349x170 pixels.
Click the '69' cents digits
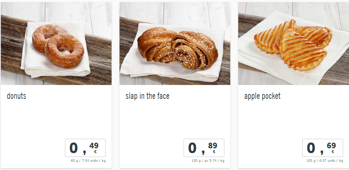[332, 146]
